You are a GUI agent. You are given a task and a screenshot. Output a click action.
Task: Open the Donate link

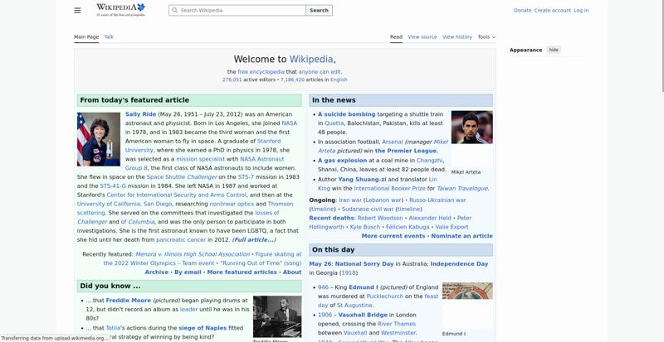pyautogui.click(x=522, y=10)
